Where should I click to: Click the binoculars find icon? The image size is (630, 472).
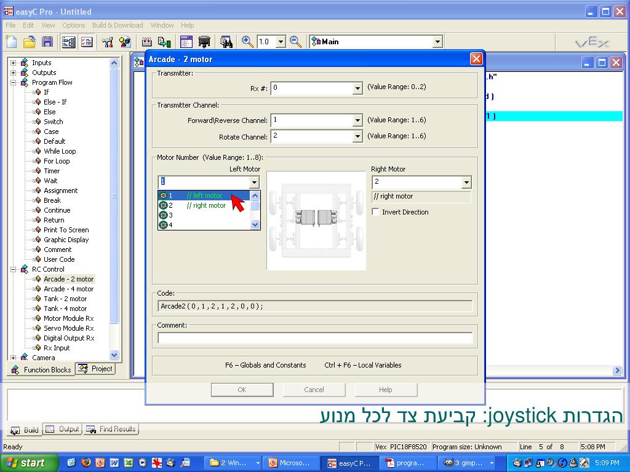pyautogui.click(x=226, y=42)
